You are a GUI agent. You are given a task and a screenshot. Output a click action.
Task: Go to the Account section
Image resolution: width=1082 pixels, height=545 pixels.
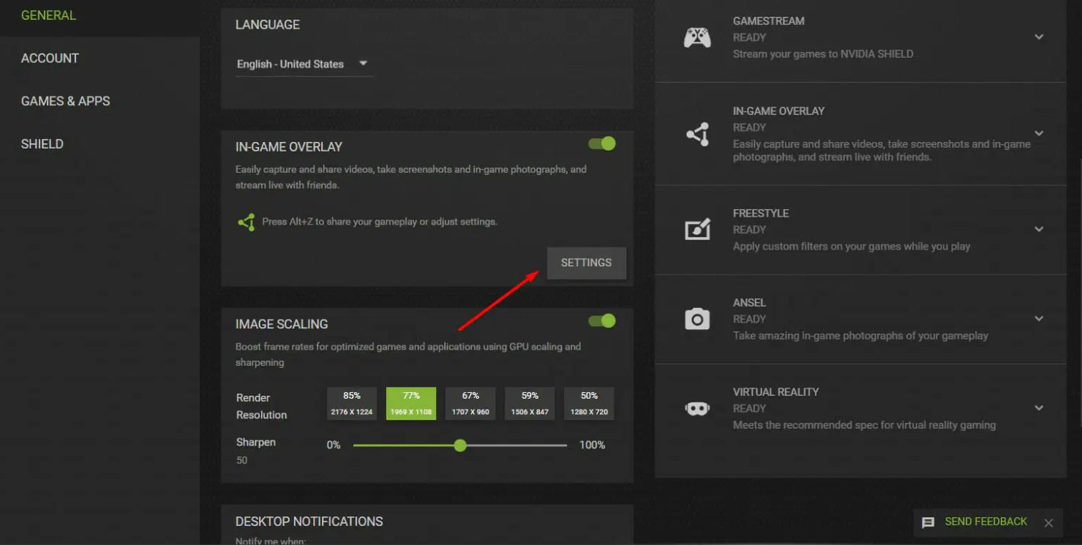pyautogui.click(x=50, y=59)
